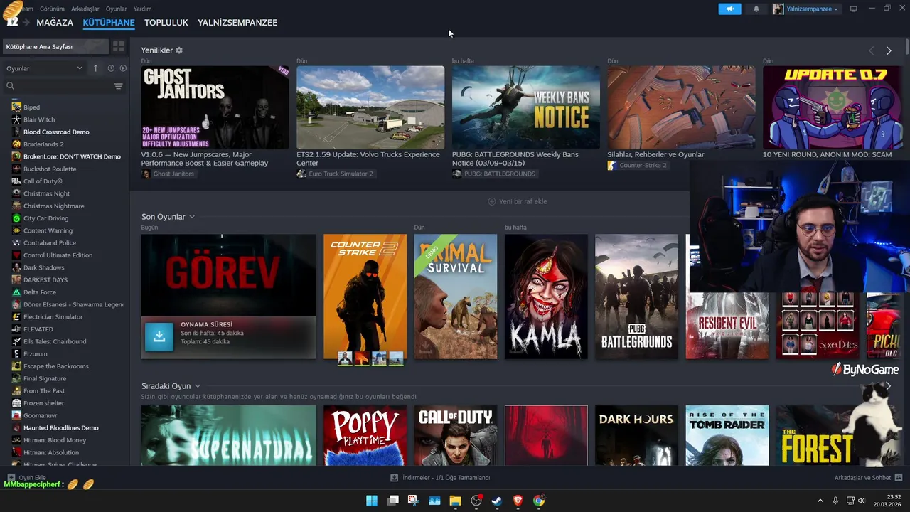Open Brave browser from taskbar
The height and width of the screenshot is (512, 910).
(518, 501)
